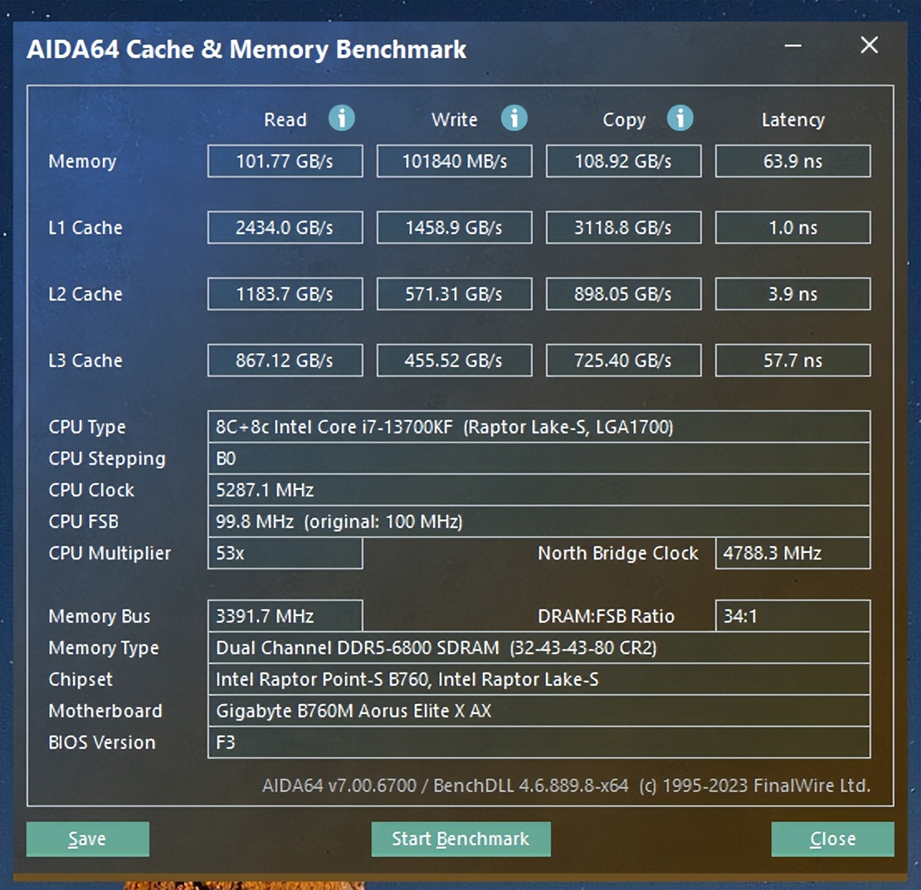Click the Latency column header
Viewport: 921px width, 890px height.
[x=793, y=120]
